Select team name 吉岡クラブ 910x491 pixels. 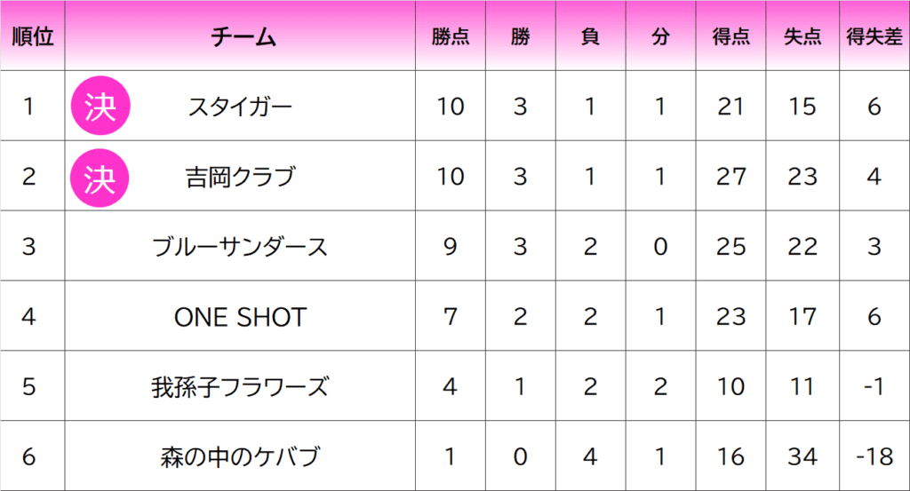tap(240, 177)
